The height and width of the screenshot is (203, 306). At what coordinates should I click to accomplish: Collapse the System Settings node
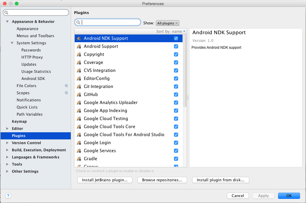[x=12, y=43]
